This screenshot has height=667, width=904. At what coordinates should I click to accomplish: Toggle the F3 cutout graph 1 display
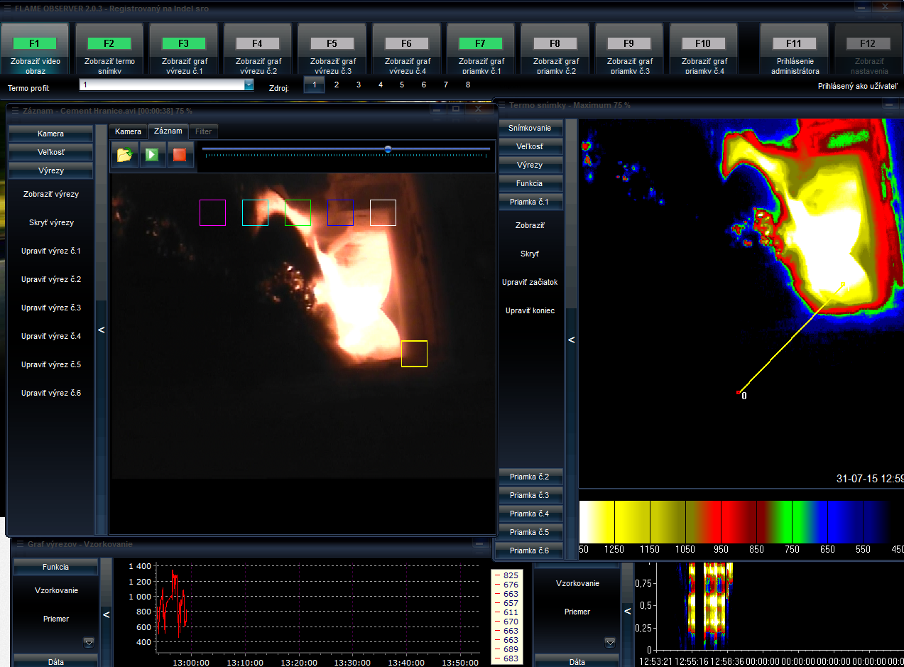point(183,43)
